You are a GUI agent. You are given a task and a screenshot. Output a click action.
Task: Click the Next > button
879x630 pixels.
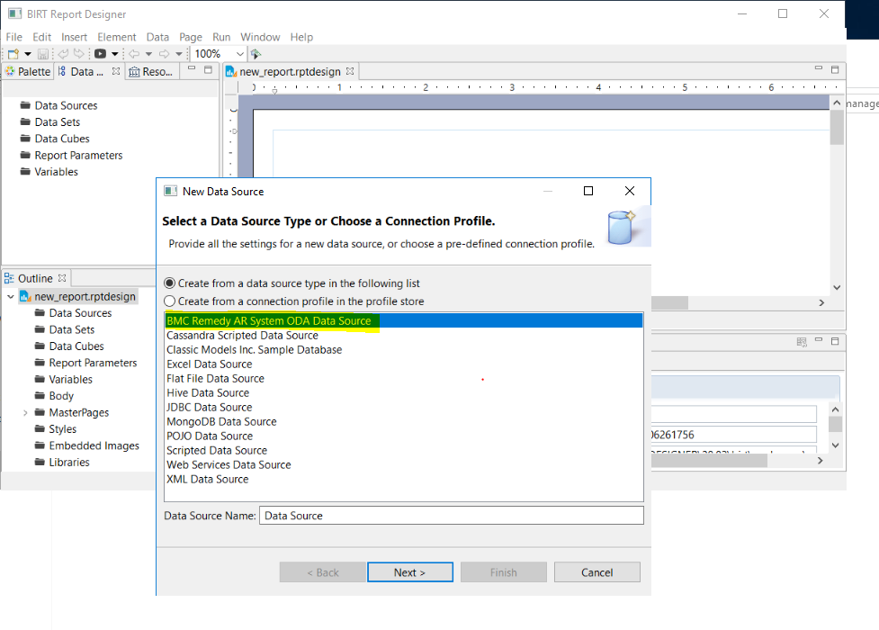[409, 572]
